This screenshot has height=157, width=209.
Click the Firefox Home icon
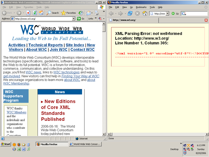145,13
